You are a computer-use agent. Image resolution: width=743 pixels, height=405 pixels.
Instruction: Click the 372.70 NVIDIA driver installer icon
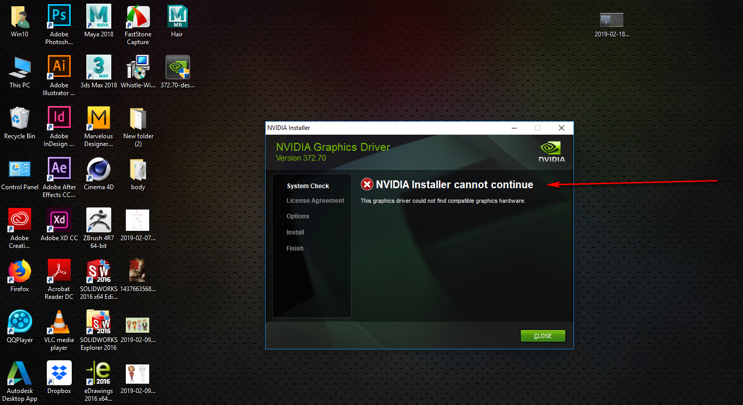pos(177,72)
